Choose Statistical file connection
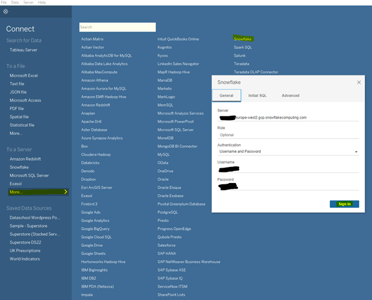Image resolution: width=372 pixels, height=300 pixels. click(22, 125)
